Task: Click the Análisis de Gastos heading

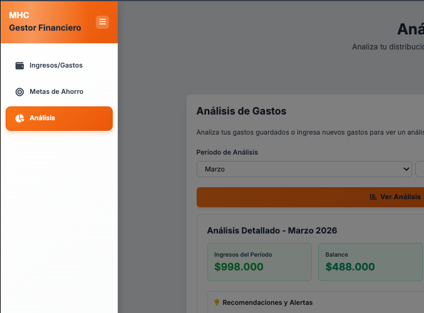Action: [241, 111]
